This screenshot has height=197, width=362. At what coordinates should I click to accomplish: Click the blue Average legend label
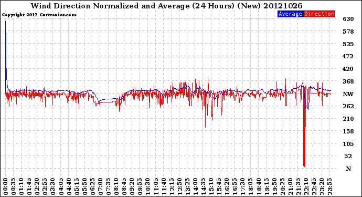point(290,14)
